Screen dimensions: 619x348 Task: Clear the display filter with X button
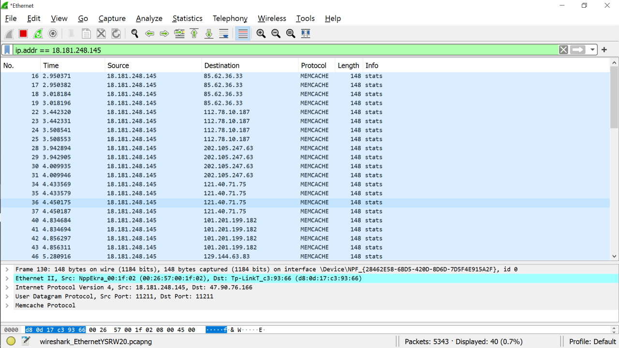(563, 50)
